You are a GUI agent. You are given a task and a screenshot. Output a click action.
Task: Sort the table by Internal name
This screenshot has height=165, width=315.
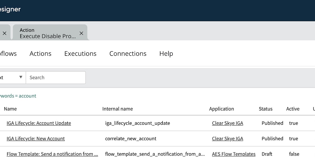click(x=118, y=109)
